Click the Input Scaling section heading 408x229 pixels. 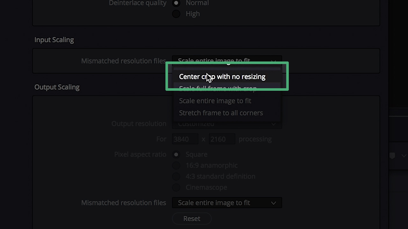(54, 39)
